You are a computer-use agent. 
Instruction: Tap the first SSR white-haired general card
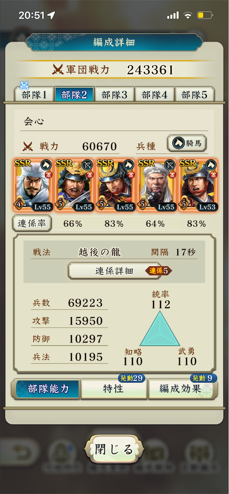[33, 185]
